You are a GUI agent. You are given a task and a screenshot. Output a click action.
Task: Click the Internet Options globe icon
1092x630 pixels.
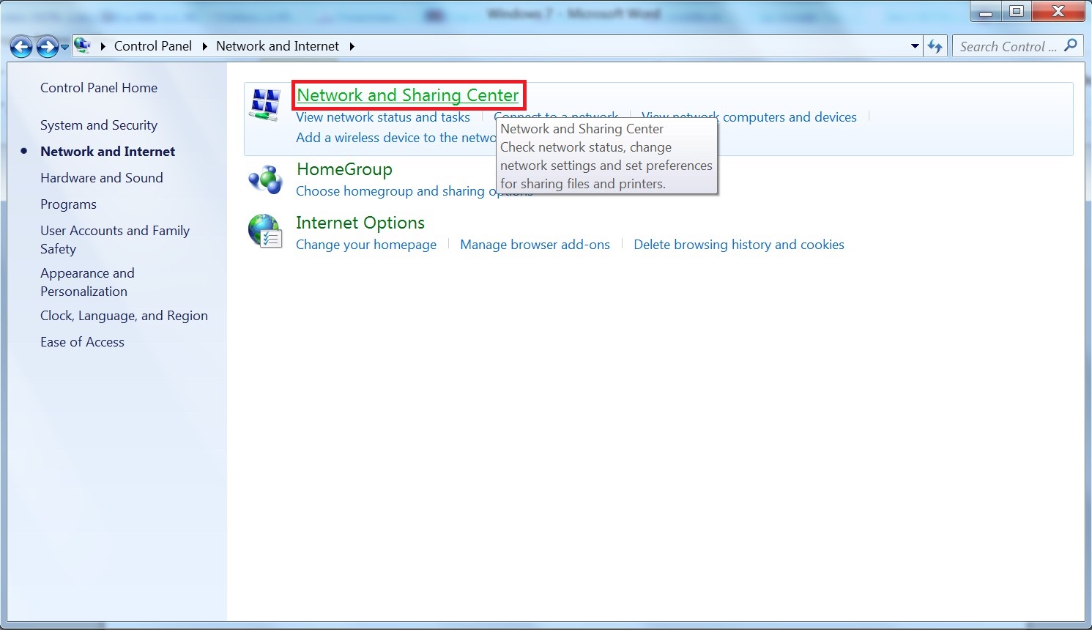click(x=264, y=232)
